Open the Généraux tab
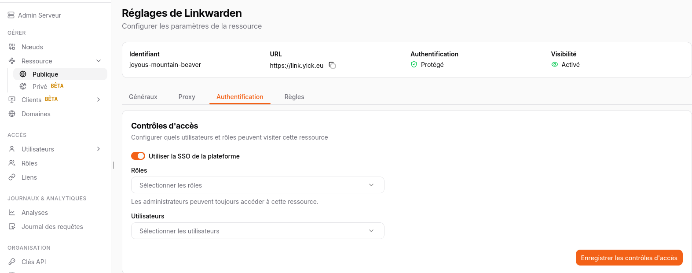Viewport: 692px width, 273px height. point(143,97)
